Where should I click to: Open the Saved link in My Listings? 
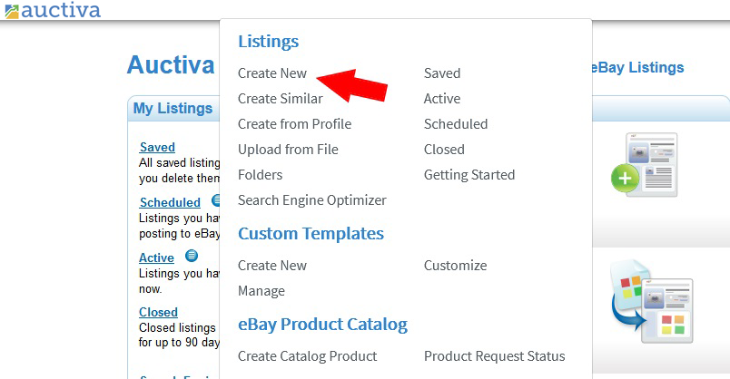(x=157, y=147)
